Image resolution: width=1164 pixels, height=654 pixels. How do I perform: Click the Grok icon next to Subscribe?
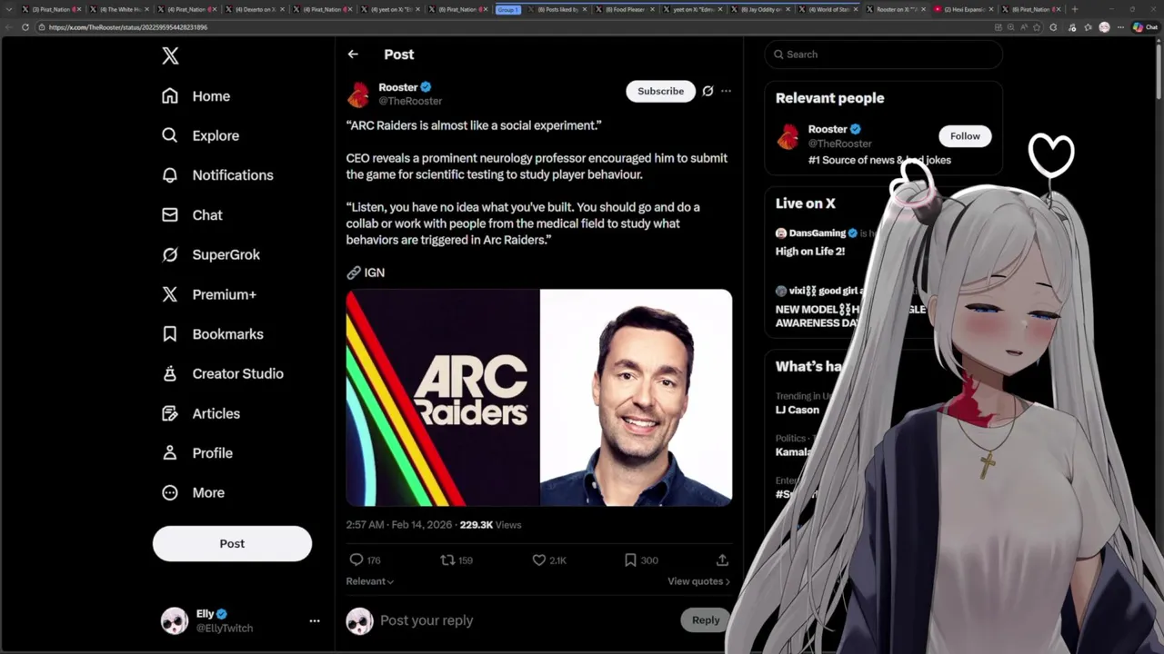tap(707, 91)
